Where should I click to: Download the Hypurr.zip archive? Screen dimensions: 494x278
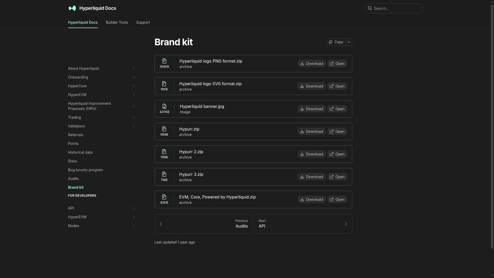coord(312,132)
